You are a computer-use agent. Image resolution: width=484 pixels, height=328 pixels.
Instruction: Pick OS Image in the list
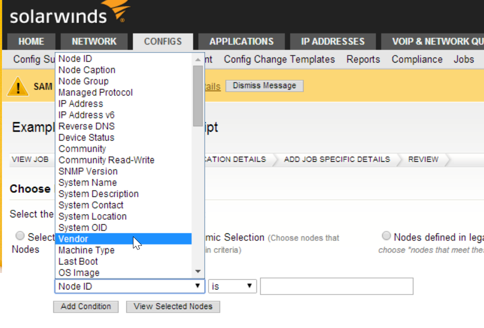tap(123, 272)
